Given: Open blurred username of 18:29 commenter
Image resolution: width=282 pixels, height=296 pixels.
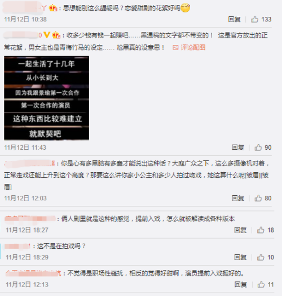Looking at the screenshot, I should [x=17, y=246].
